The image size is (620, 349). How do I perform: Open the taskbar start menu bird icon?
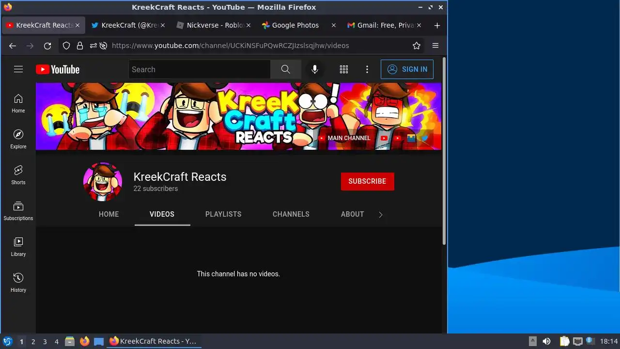(7, 341)
